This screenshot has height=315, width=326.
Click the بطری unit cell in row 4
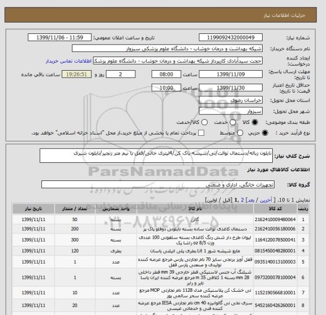click(x=116, y=251)
